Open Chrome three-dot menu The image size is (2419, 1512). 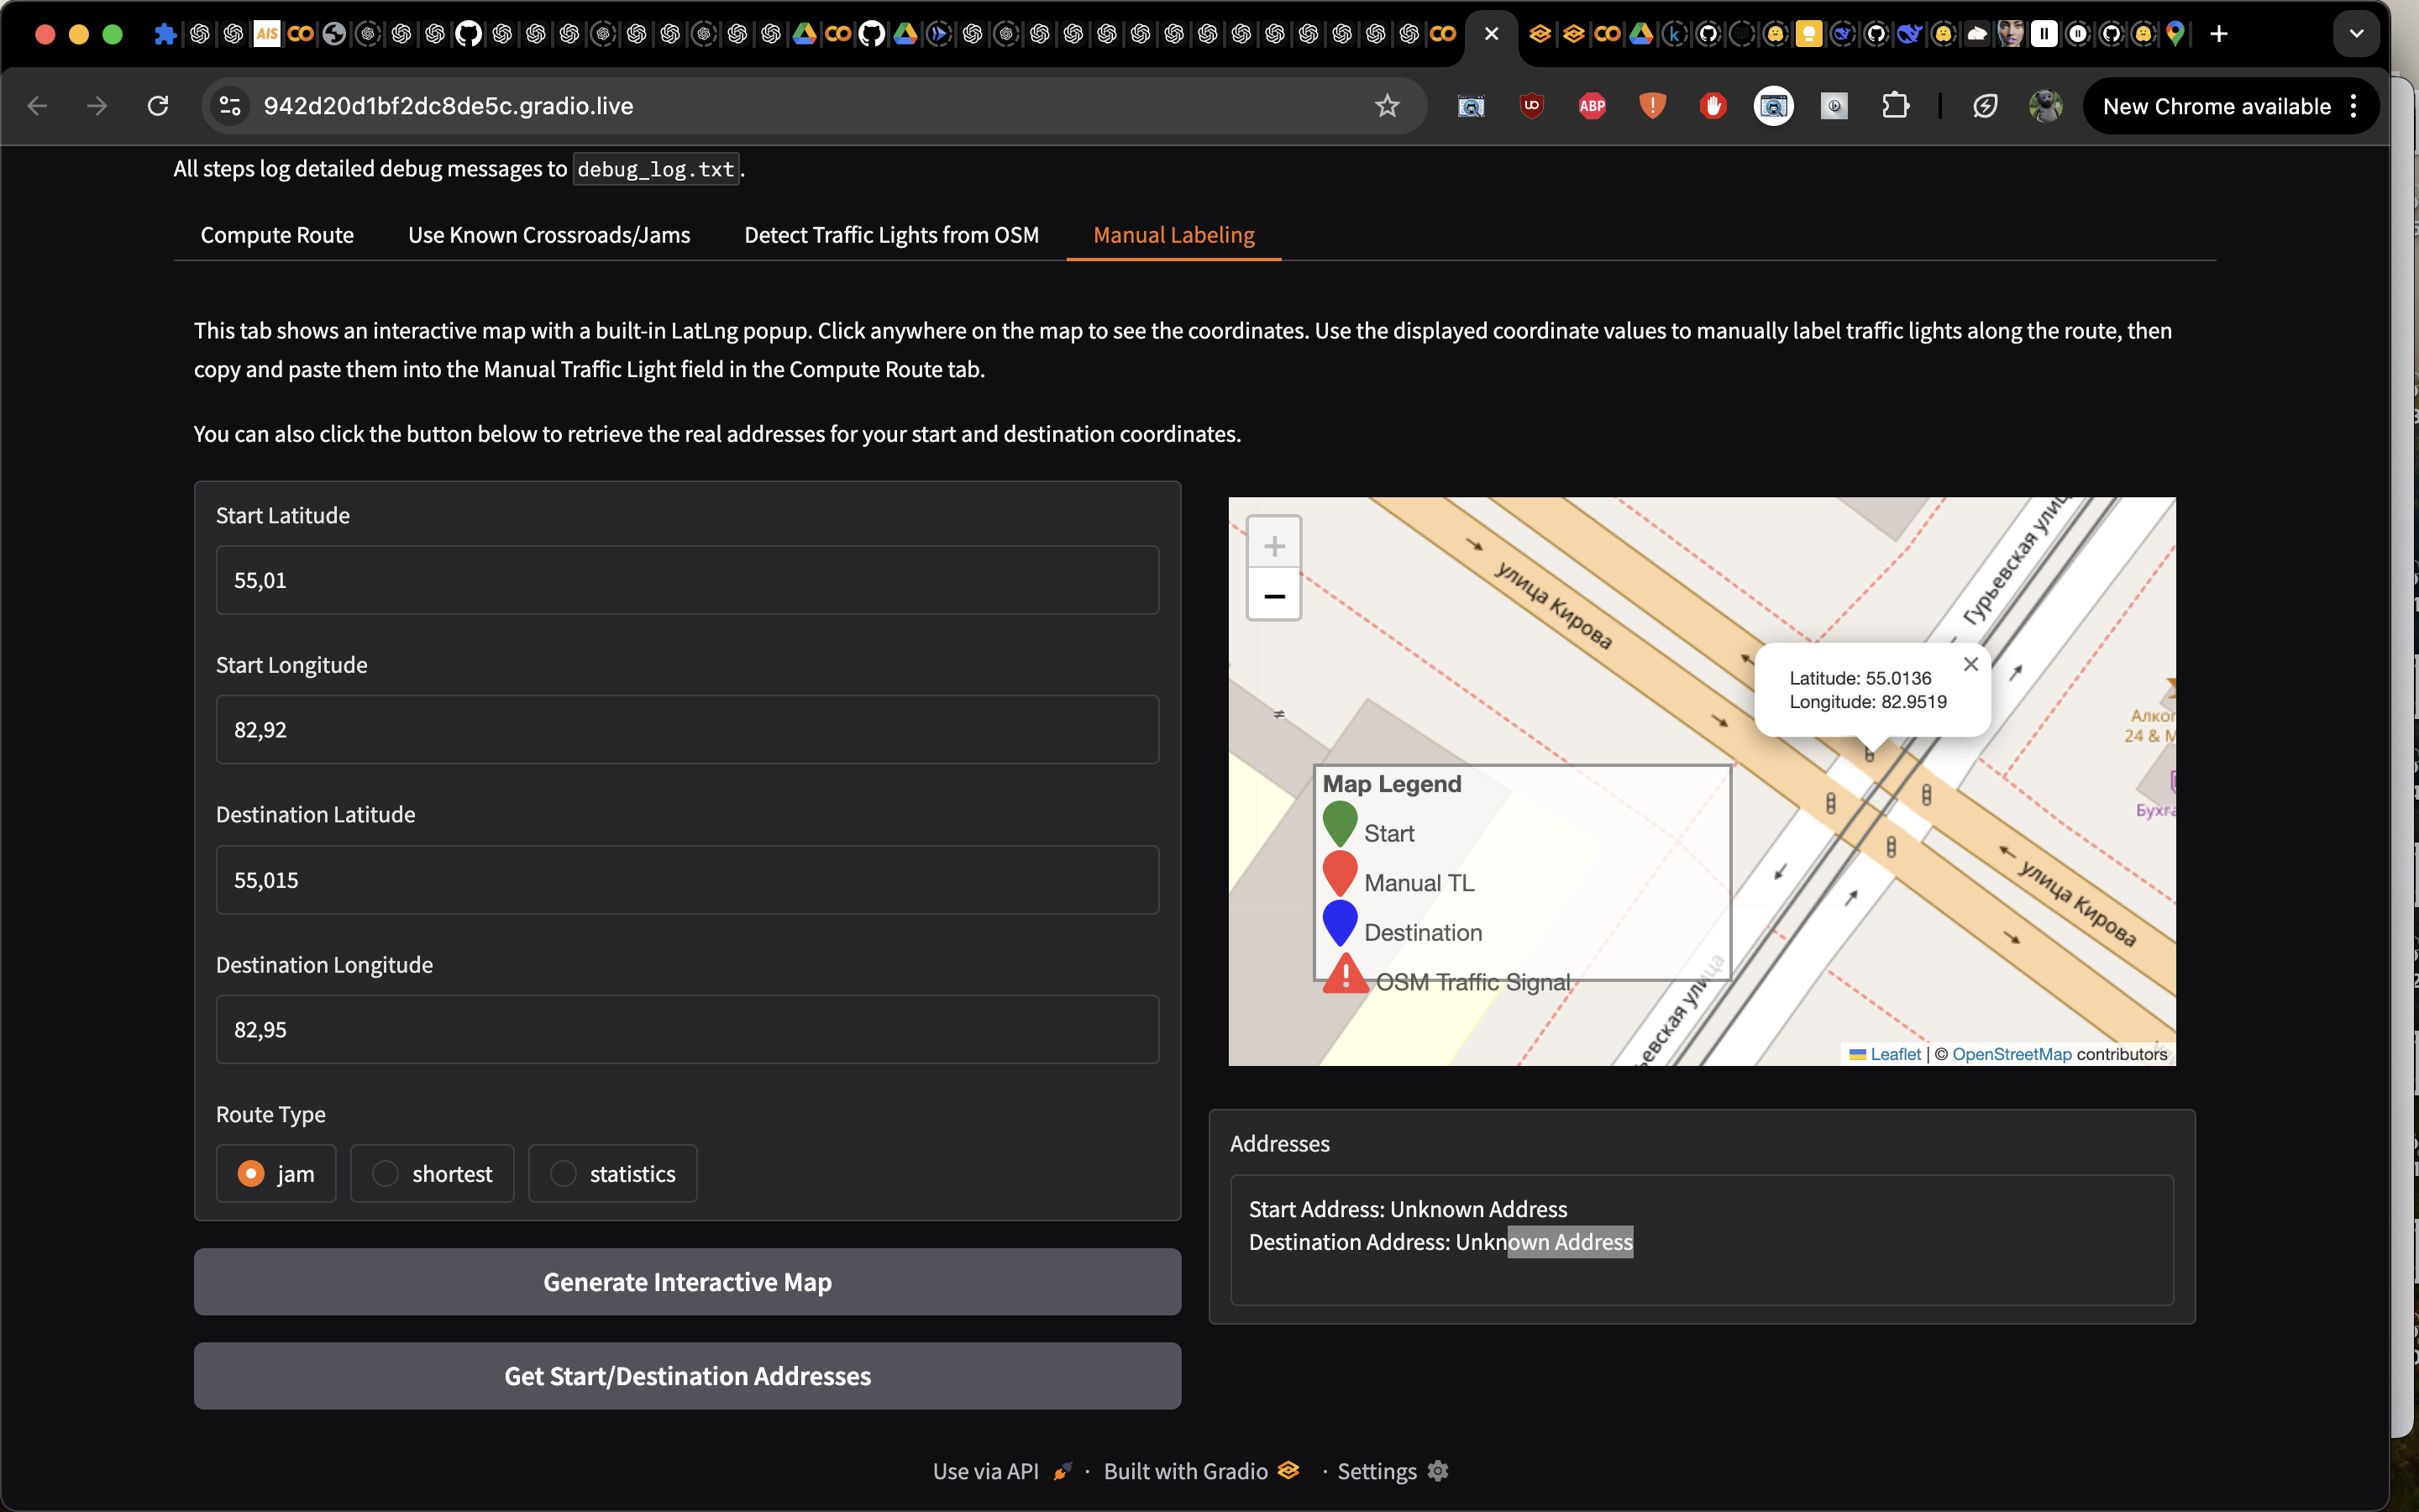coord(2353,106)
